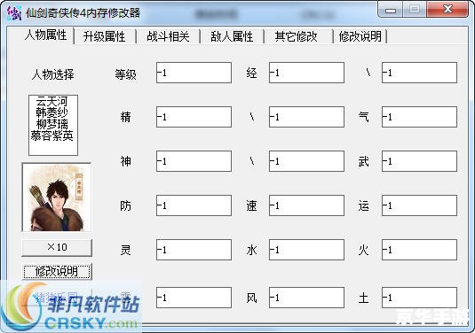Click the character portrait image
This screenshot has width=475, height=333.
click(x=57, y=197)
